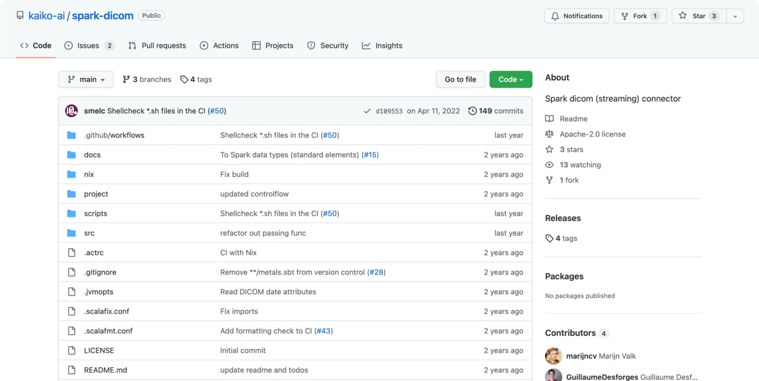Click the Actions play button icon
This screenshot has width=759, height=381.
coord(203,45)
